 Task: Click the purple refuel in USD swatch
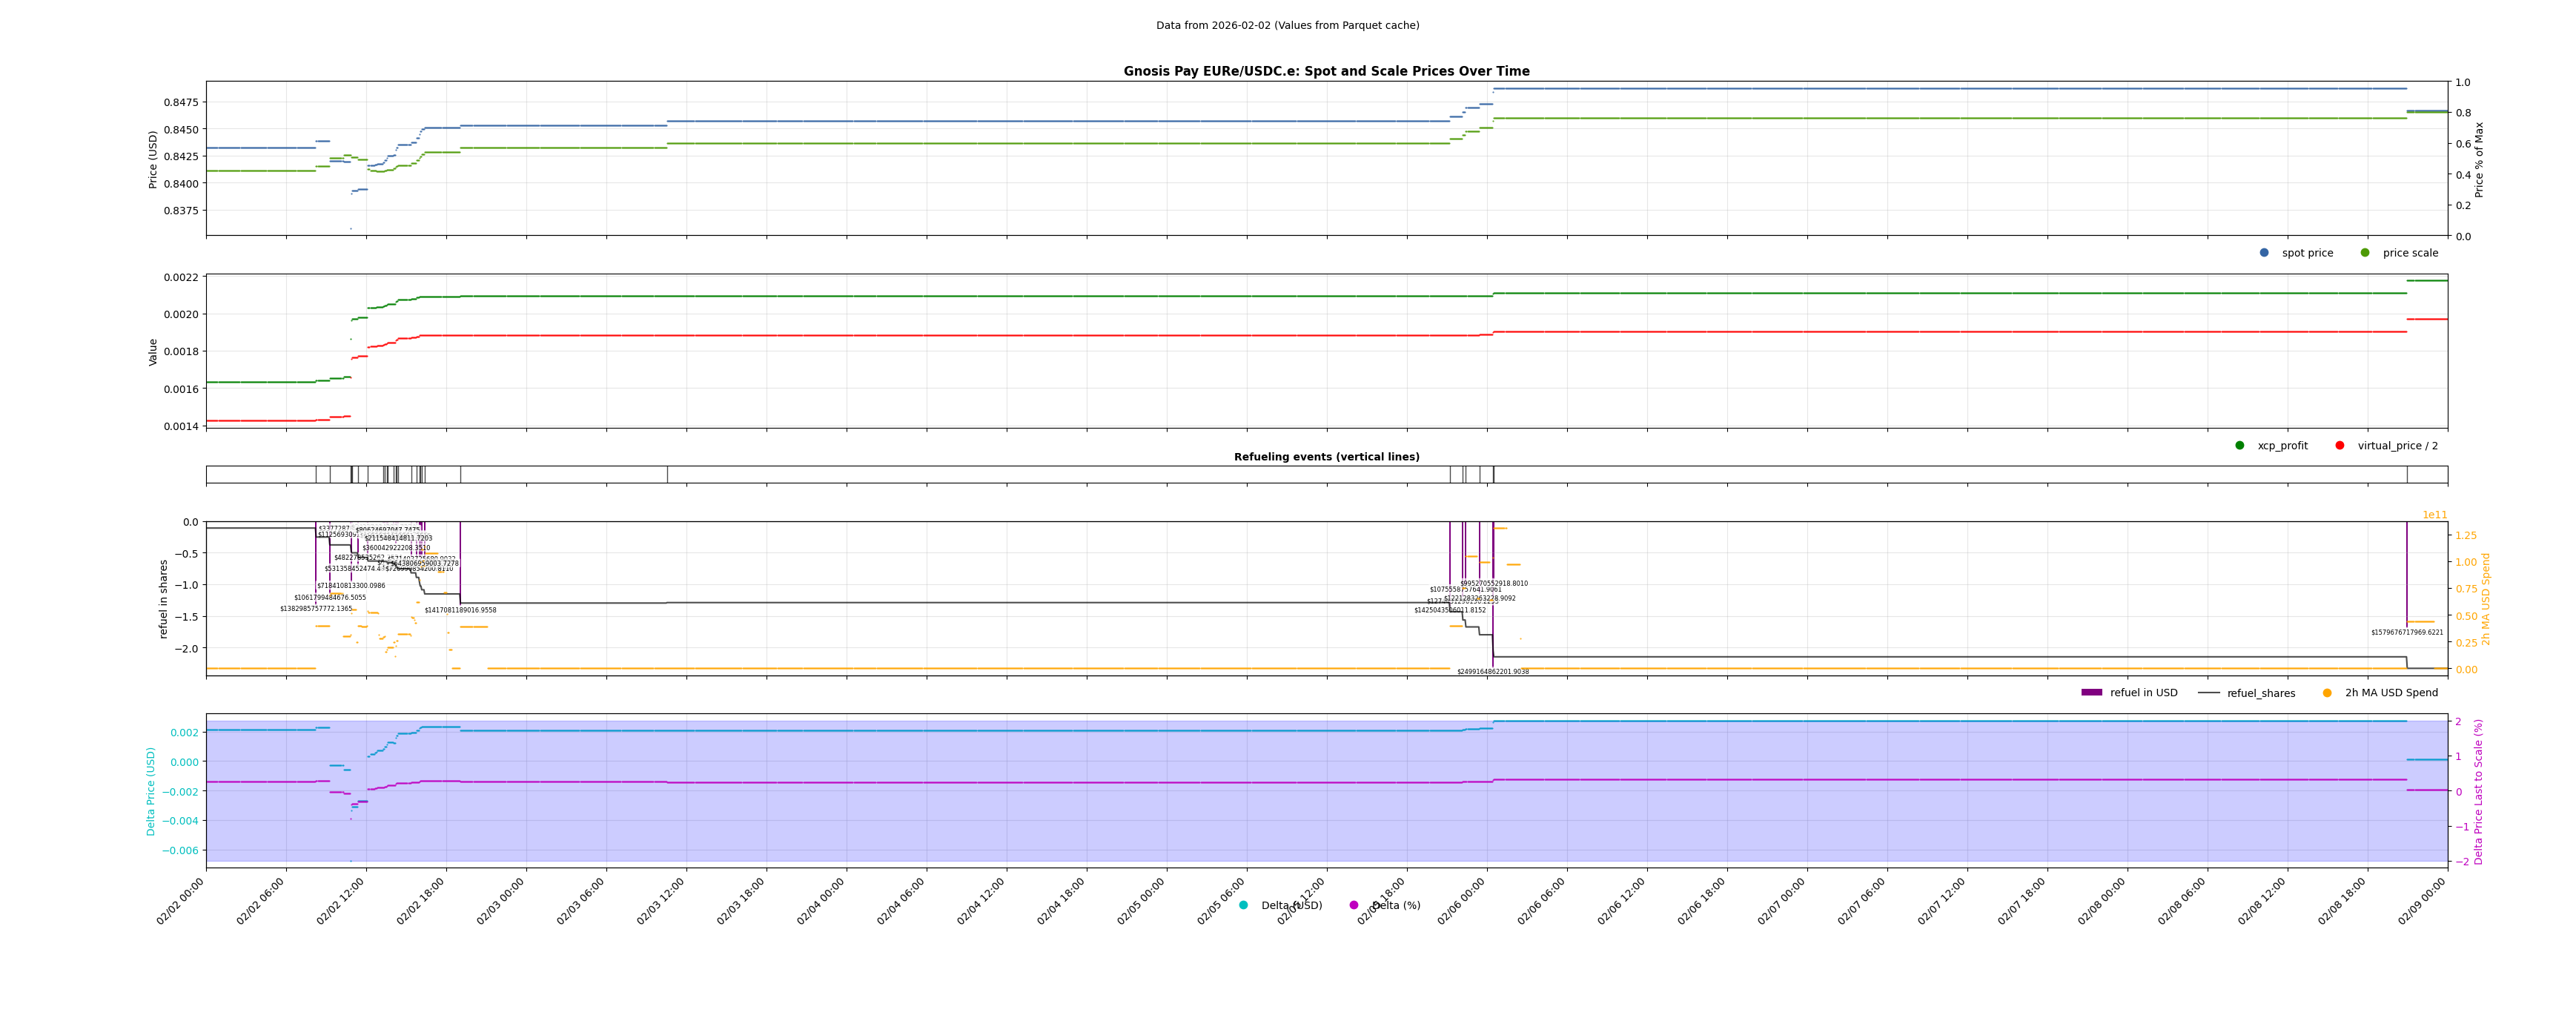pyautogui.click(x=2092, y=693)
